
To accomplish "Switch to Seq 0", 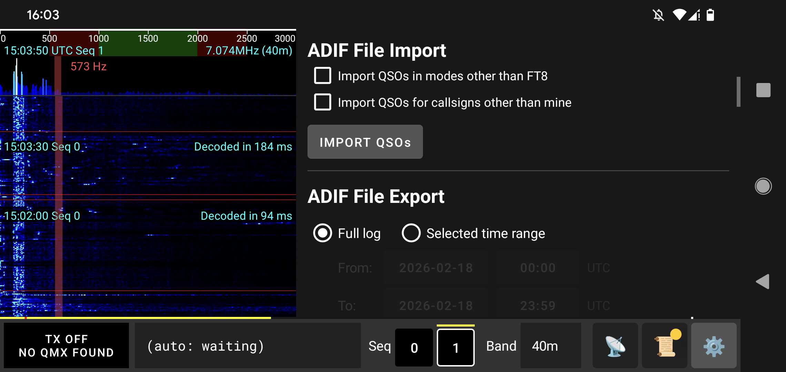I will point(414,347).
